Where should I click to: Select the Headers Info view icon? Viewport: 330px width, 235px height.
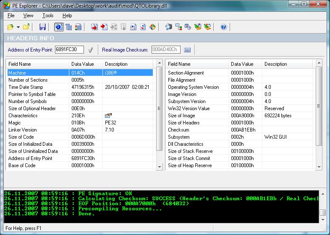pyautogui.click(x=59, y=27)
